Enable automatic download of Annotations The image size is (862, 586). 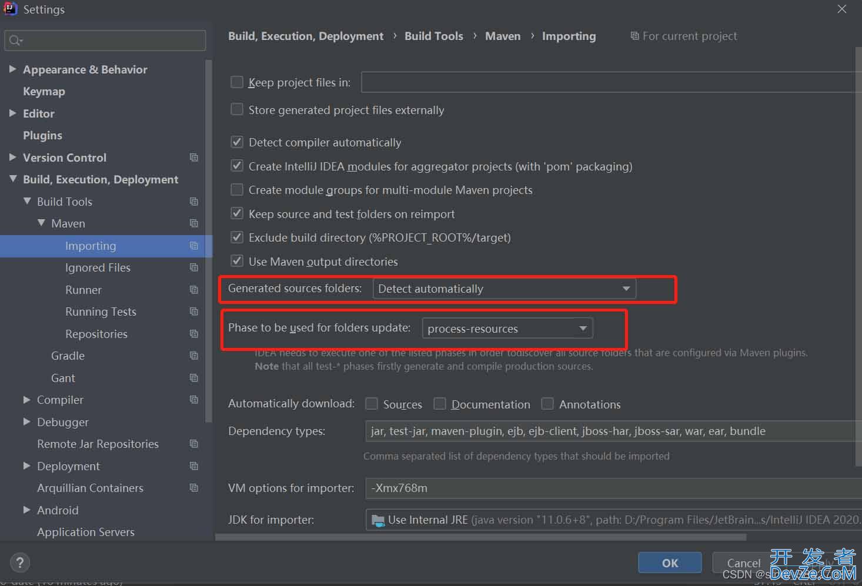[x=547, y=404]
